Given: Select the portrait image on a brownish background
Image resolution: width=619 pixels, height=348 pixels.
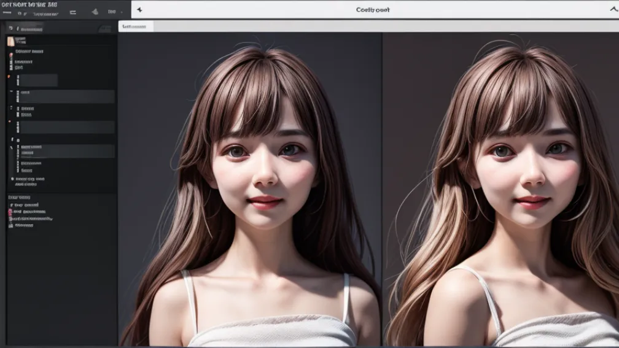Looking at the screenshot, I should (x=501, y=190).
